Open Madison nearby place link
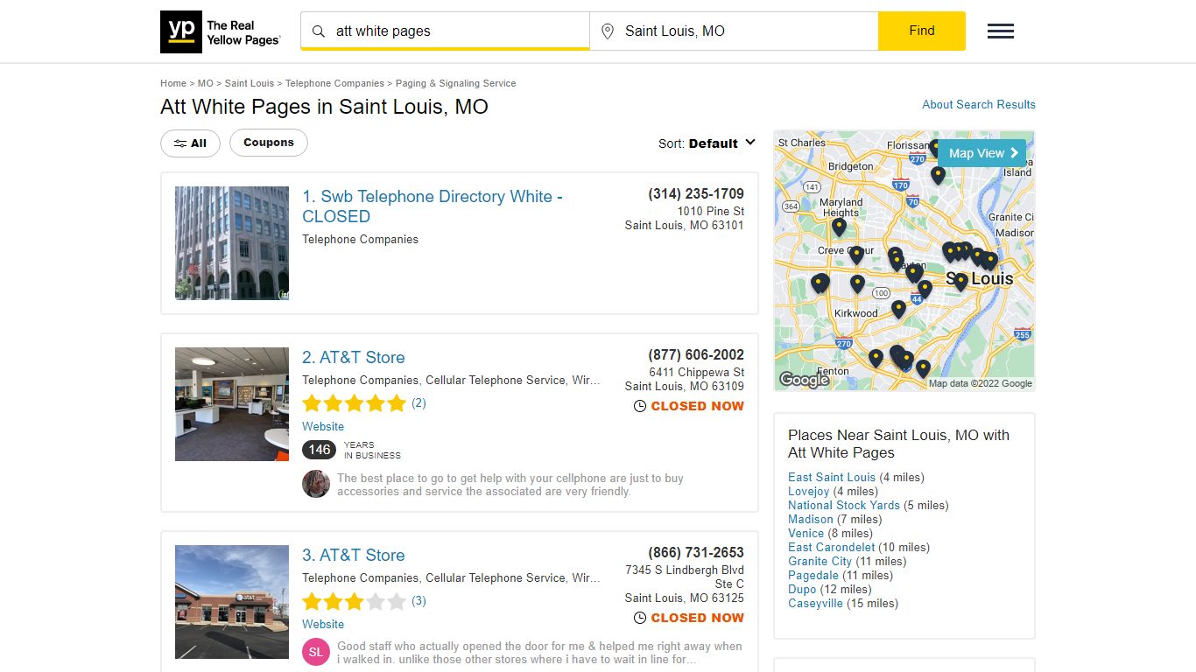The height and width of the screenshot is (672, 1196). point(811,519)
